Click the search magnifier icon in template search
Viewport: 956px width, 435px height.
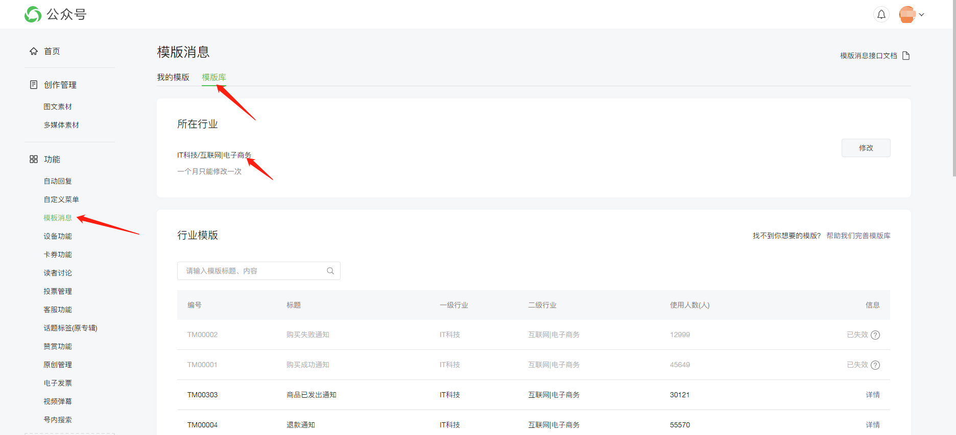[x=330, y=271]
